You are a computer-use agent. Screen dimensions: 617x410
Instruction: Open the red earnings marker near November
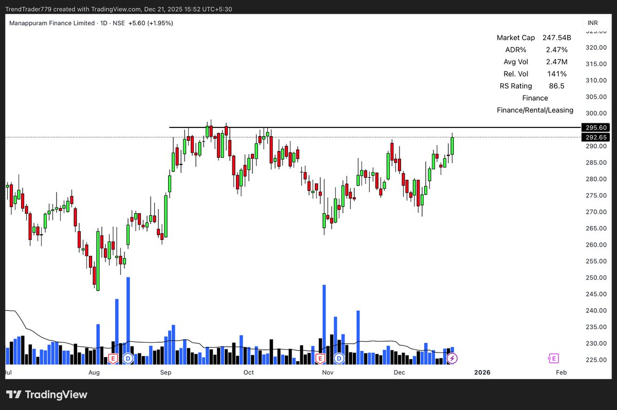pos(320,358)
